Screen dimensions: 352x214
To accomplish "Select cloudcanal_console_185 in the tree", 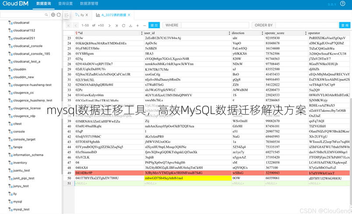I will click(x=32, y=54).
